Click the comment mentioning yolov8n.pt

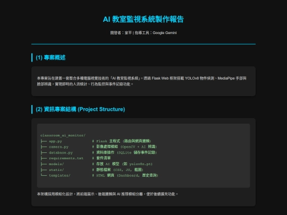coord(122,164)
